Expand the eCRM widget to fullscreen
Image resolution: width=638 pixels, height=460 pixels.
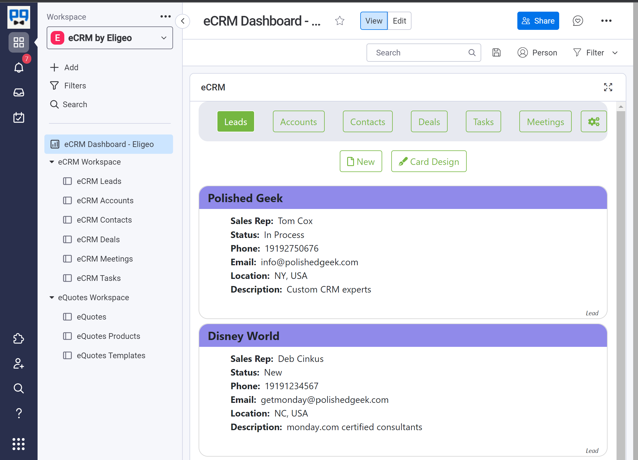point(608,87)
